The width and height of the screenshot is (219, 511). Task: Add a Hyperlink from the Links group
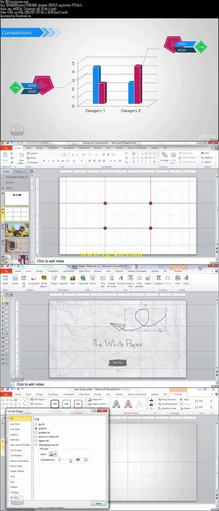[83, 281]
